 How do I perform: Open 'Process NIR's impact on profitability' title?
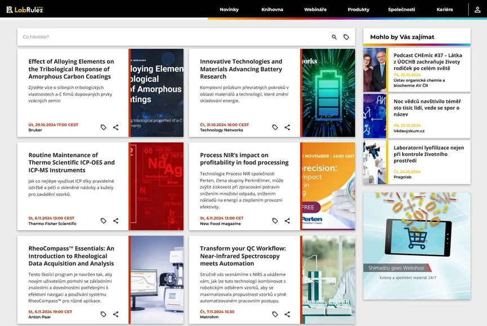[x=244, y=159]
